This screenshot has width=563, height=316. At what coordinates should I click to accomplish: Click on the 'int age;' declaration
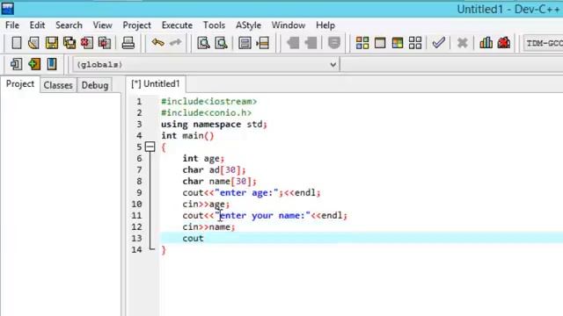pyautogui.click(x=203, y=158)
